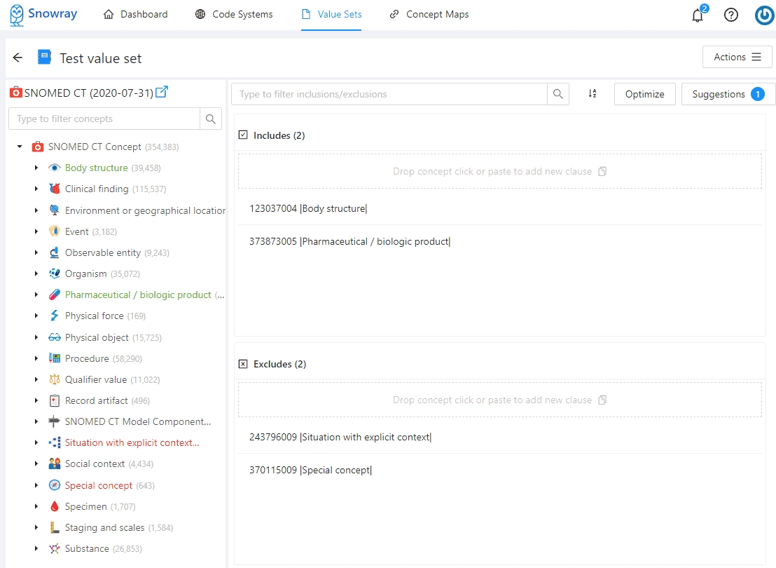Toggle the Includes checkbox icon
776x568 pixels.
point(243,135)
